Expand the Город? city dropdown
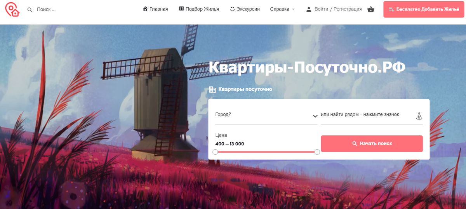Screen dimensions: 466x209 coord(266,115)
